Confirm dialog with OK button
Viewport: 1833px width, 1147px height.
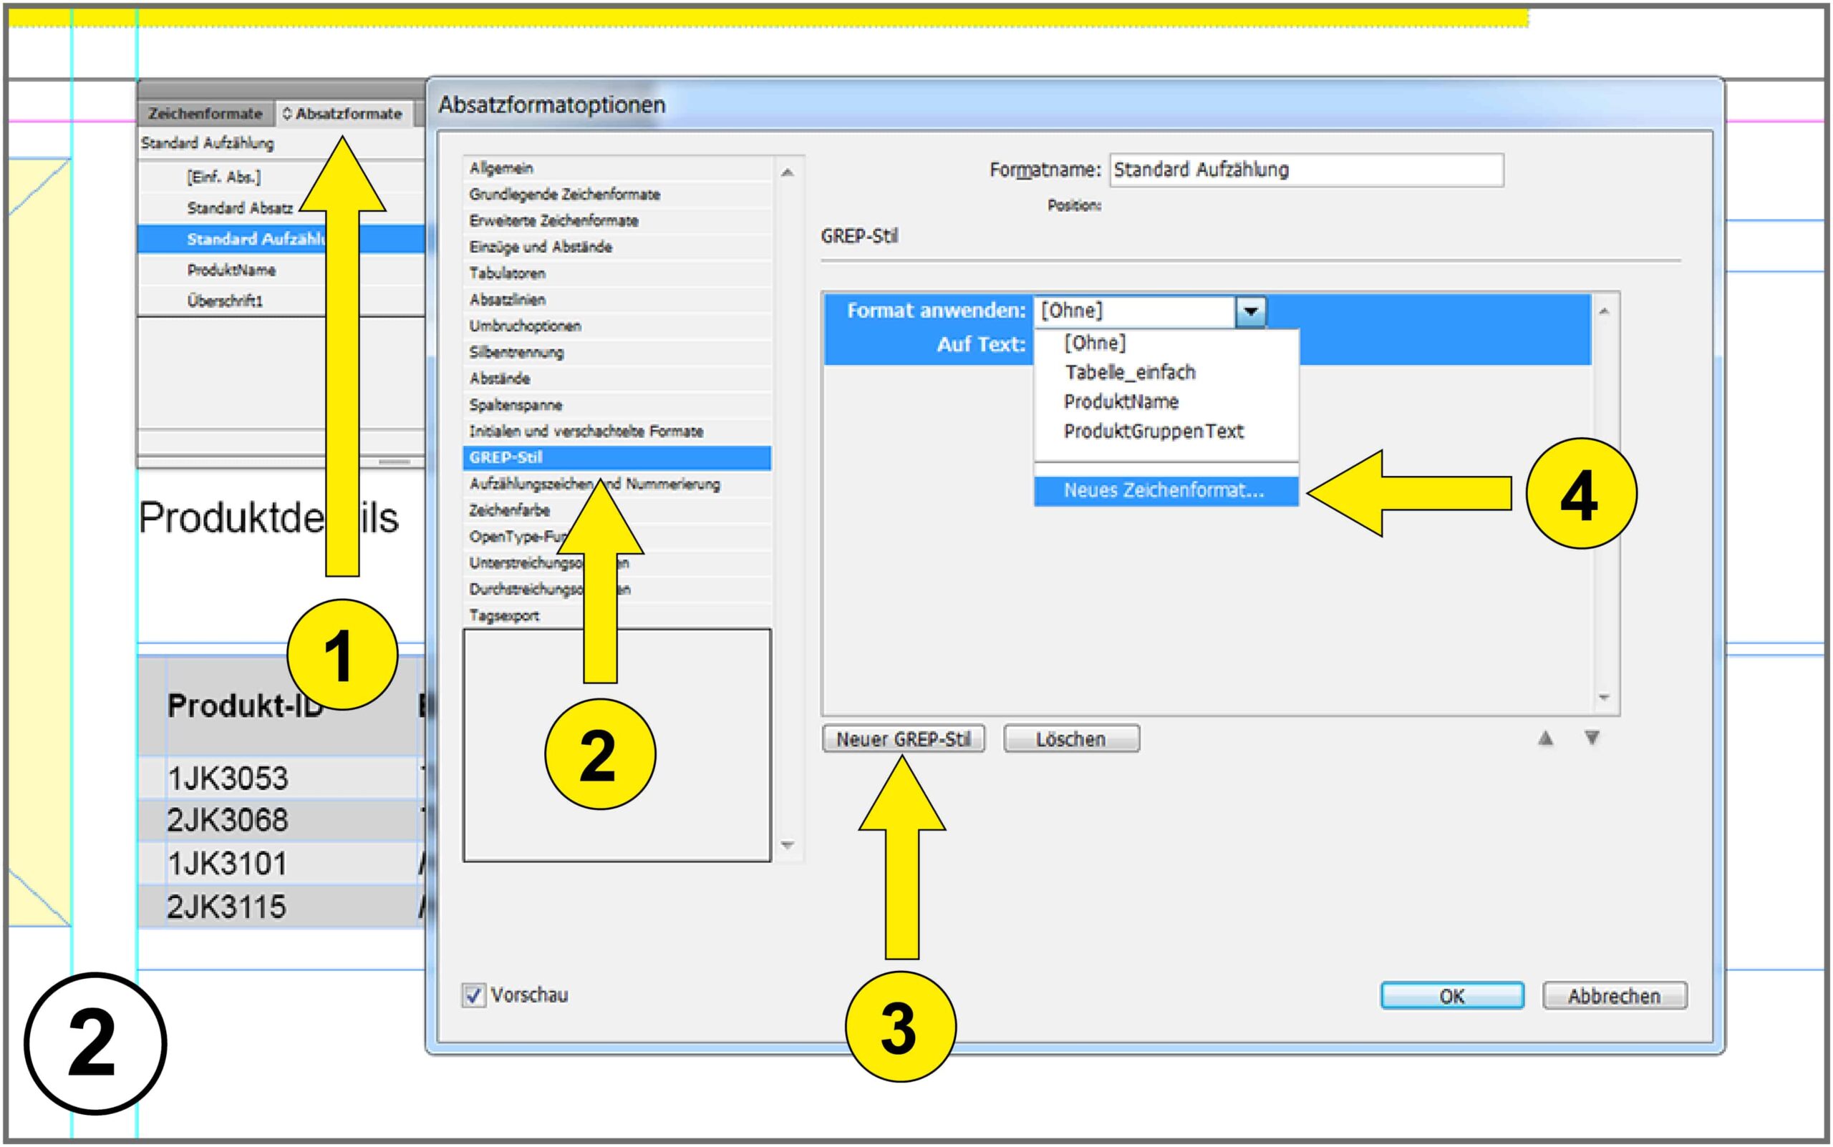(1451, 996)
